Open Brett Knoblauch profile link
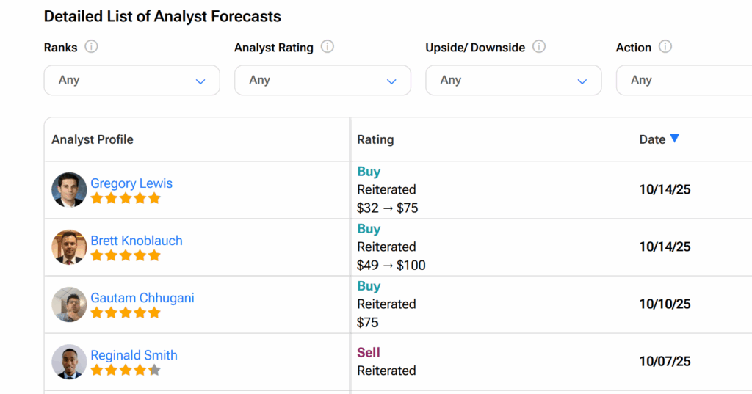The height and width of the screenshot is (394, 752). [137, 241]
